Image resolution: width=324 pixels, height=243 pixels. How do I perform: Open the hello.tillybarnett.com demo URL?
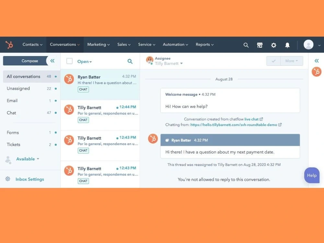[x=234, y=125]
